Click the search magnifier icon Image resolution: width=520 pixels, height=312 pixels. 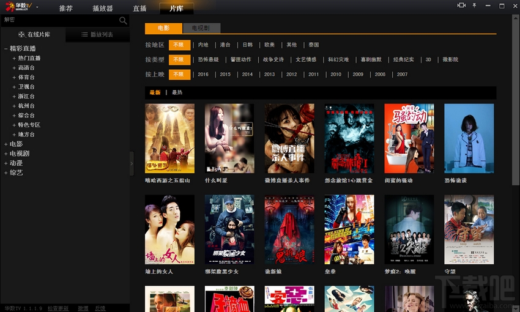point(123,21)
